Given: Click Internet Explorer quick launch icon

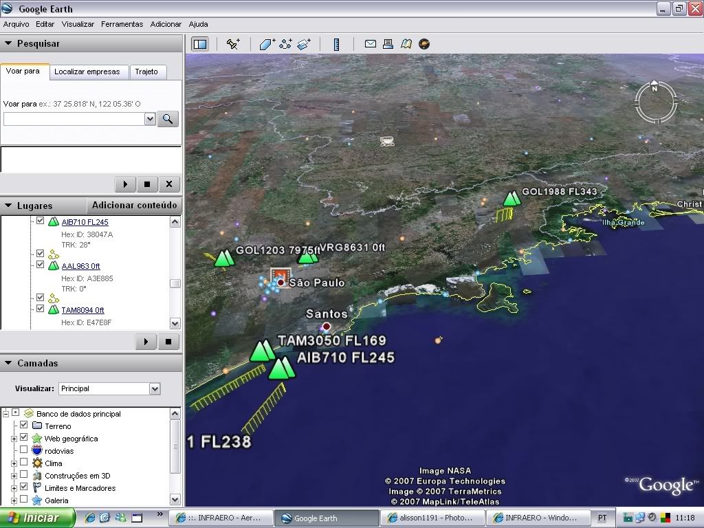Looking at the screenshot, I should click(90, 518).
